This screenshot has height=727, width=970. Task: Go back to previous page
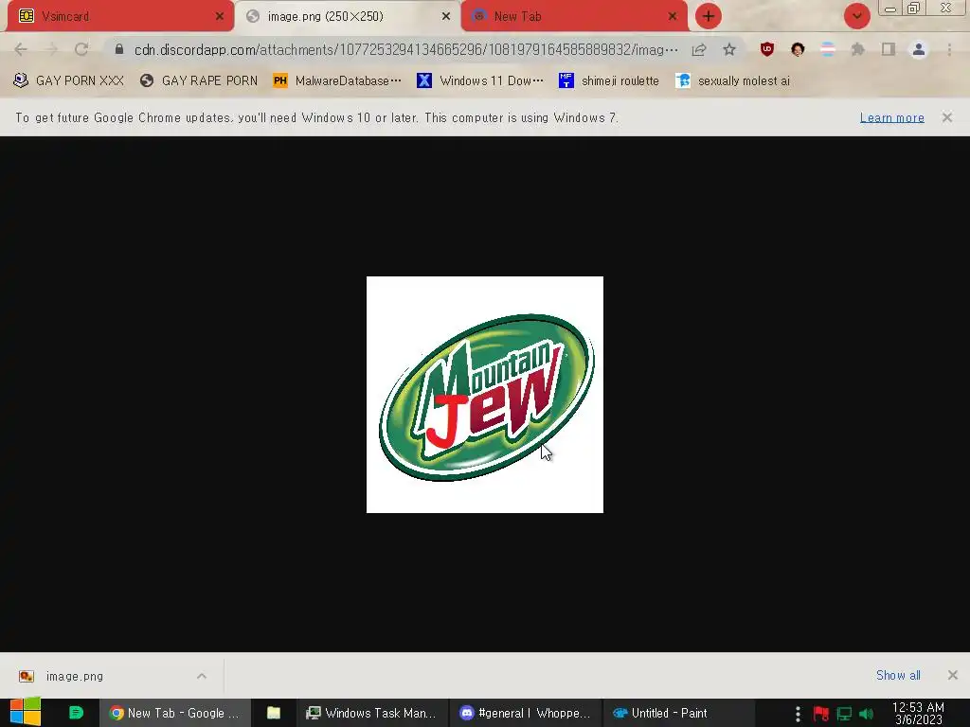[21, 49]
